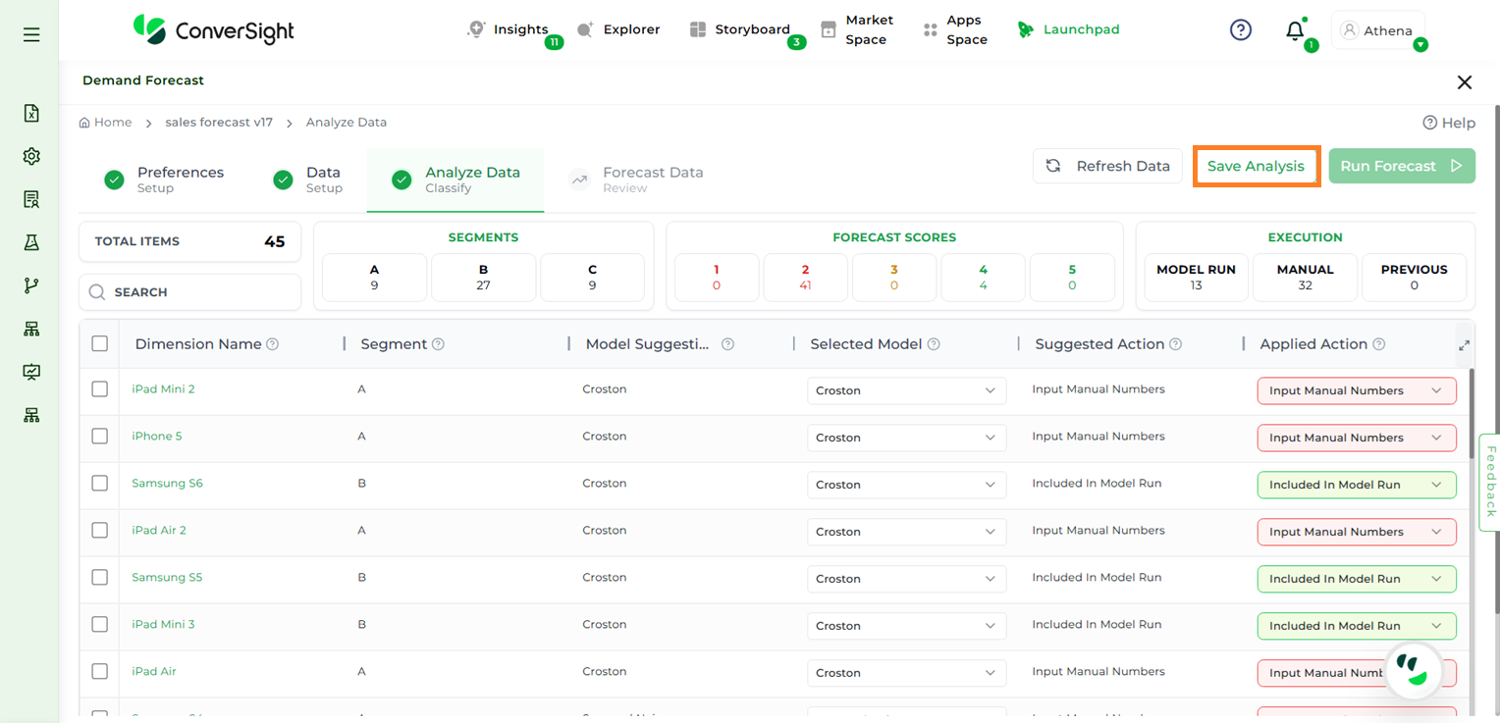Image resolution: width=1500 pixels, height=723 pixels.
Task: Check the iPad Mini 2 row checkbox
Action: [99, 389]
